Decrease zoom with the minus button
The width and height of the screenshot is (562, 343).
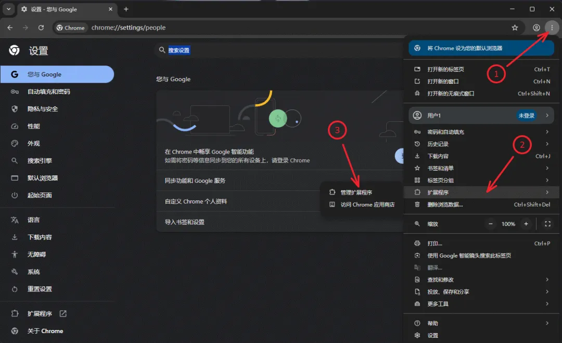point(490,224)
